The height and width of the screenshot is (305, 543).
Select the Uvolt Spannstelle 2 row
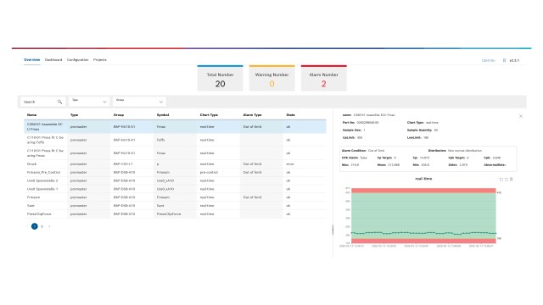pos(175,180)
